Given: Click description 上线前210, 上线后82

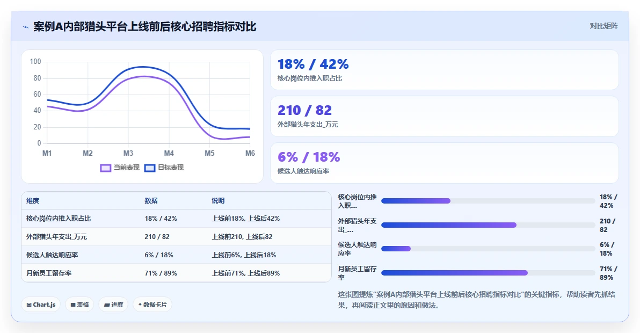Looking at the screenshot, I should [x=242, y=237].
